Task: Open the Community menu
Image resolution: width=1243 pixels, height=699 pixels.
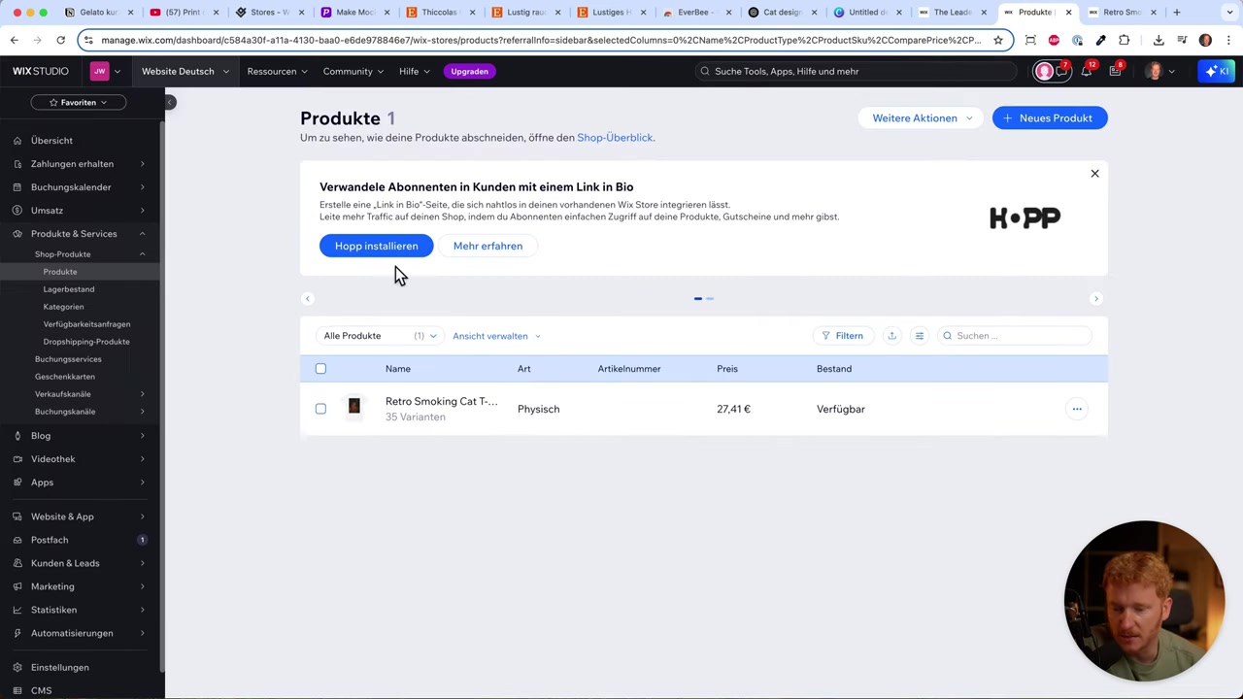Action: coord(353,71)
